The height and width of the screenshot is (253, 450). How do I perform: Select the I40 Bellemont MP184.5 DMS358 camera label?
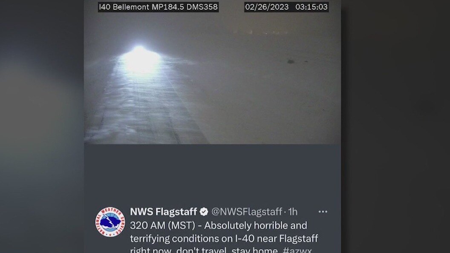click(x=158, y=7)
